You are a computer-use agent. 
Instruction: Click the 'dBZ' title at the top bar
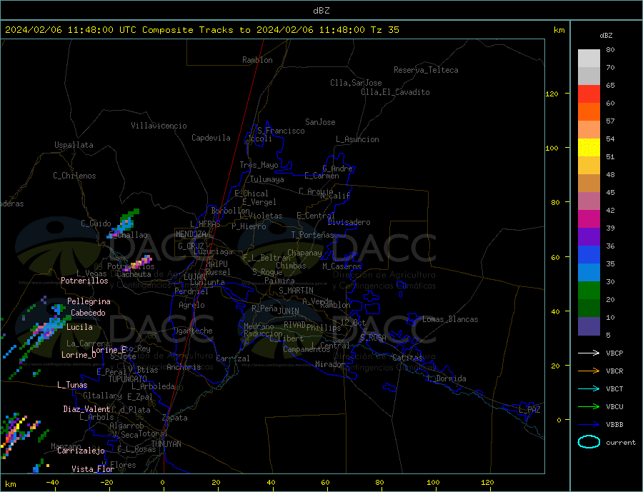pyautogui.click(x=321, y=11)
